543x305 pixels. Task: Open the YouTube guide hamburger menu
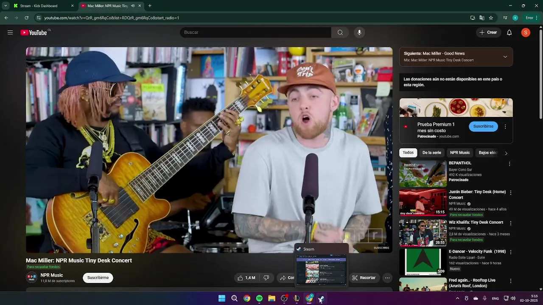click(x=10, y=33)
